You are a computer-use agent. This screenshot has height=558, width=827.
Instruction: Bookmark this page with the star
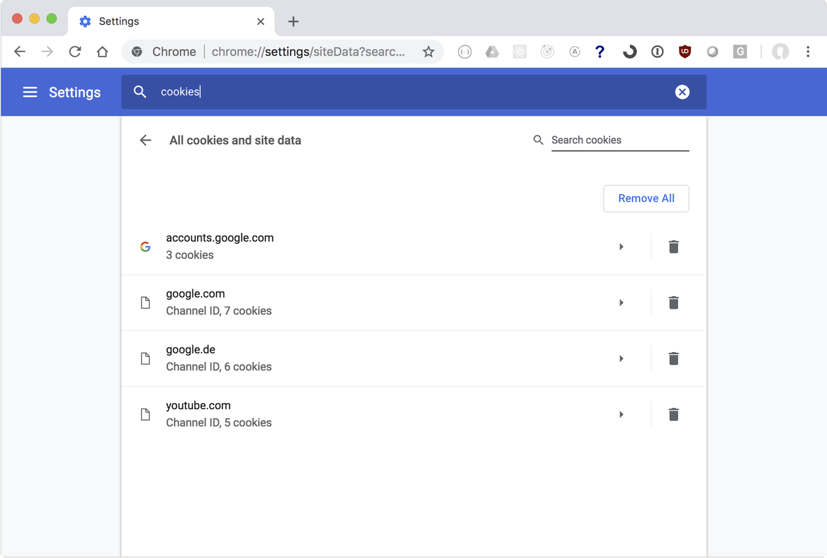pyautogui.click(x=429, y=52)
